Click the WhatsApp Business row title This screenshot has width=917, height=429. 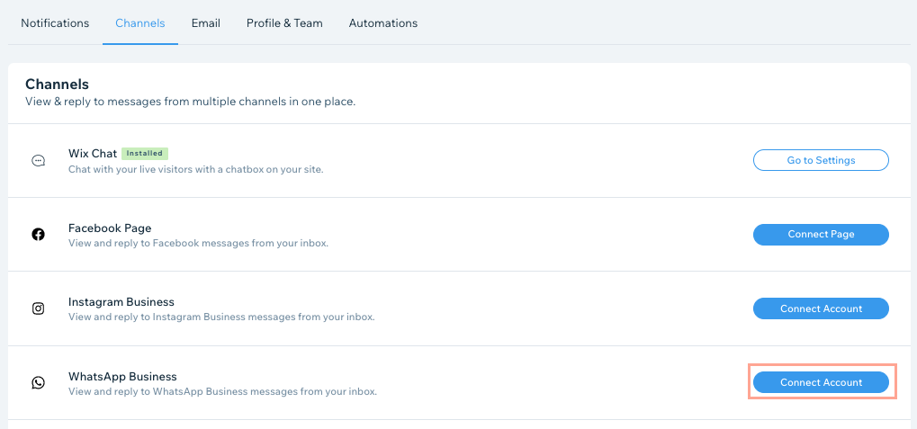point(122,377)
